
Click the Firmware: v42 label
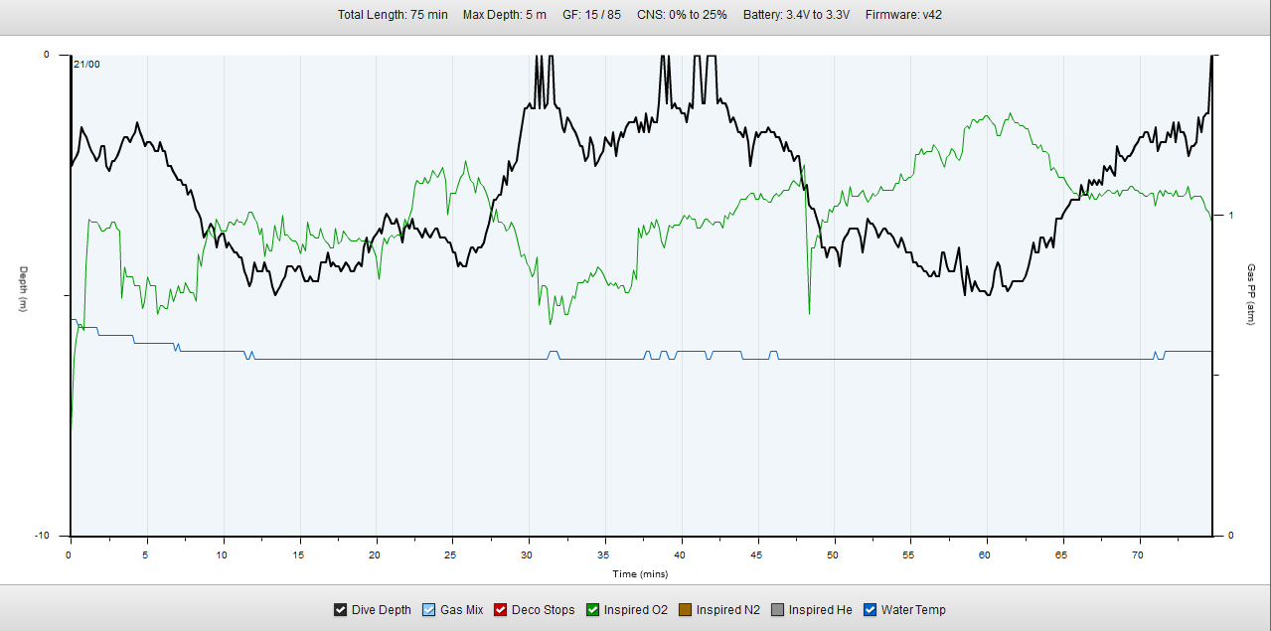point(903,15)
